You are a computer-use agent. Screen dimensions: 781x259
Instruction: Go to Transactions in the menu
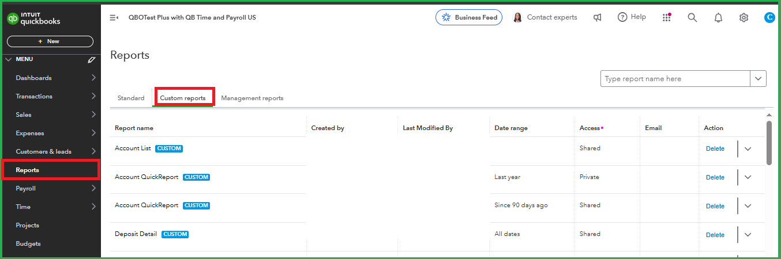click(34, 96)
